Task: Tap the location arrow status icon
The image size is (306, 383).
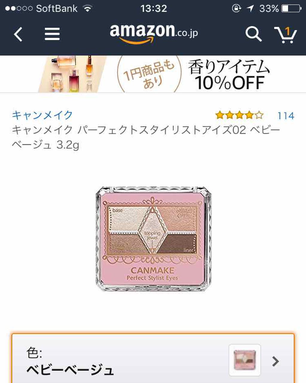Action: 250,8
